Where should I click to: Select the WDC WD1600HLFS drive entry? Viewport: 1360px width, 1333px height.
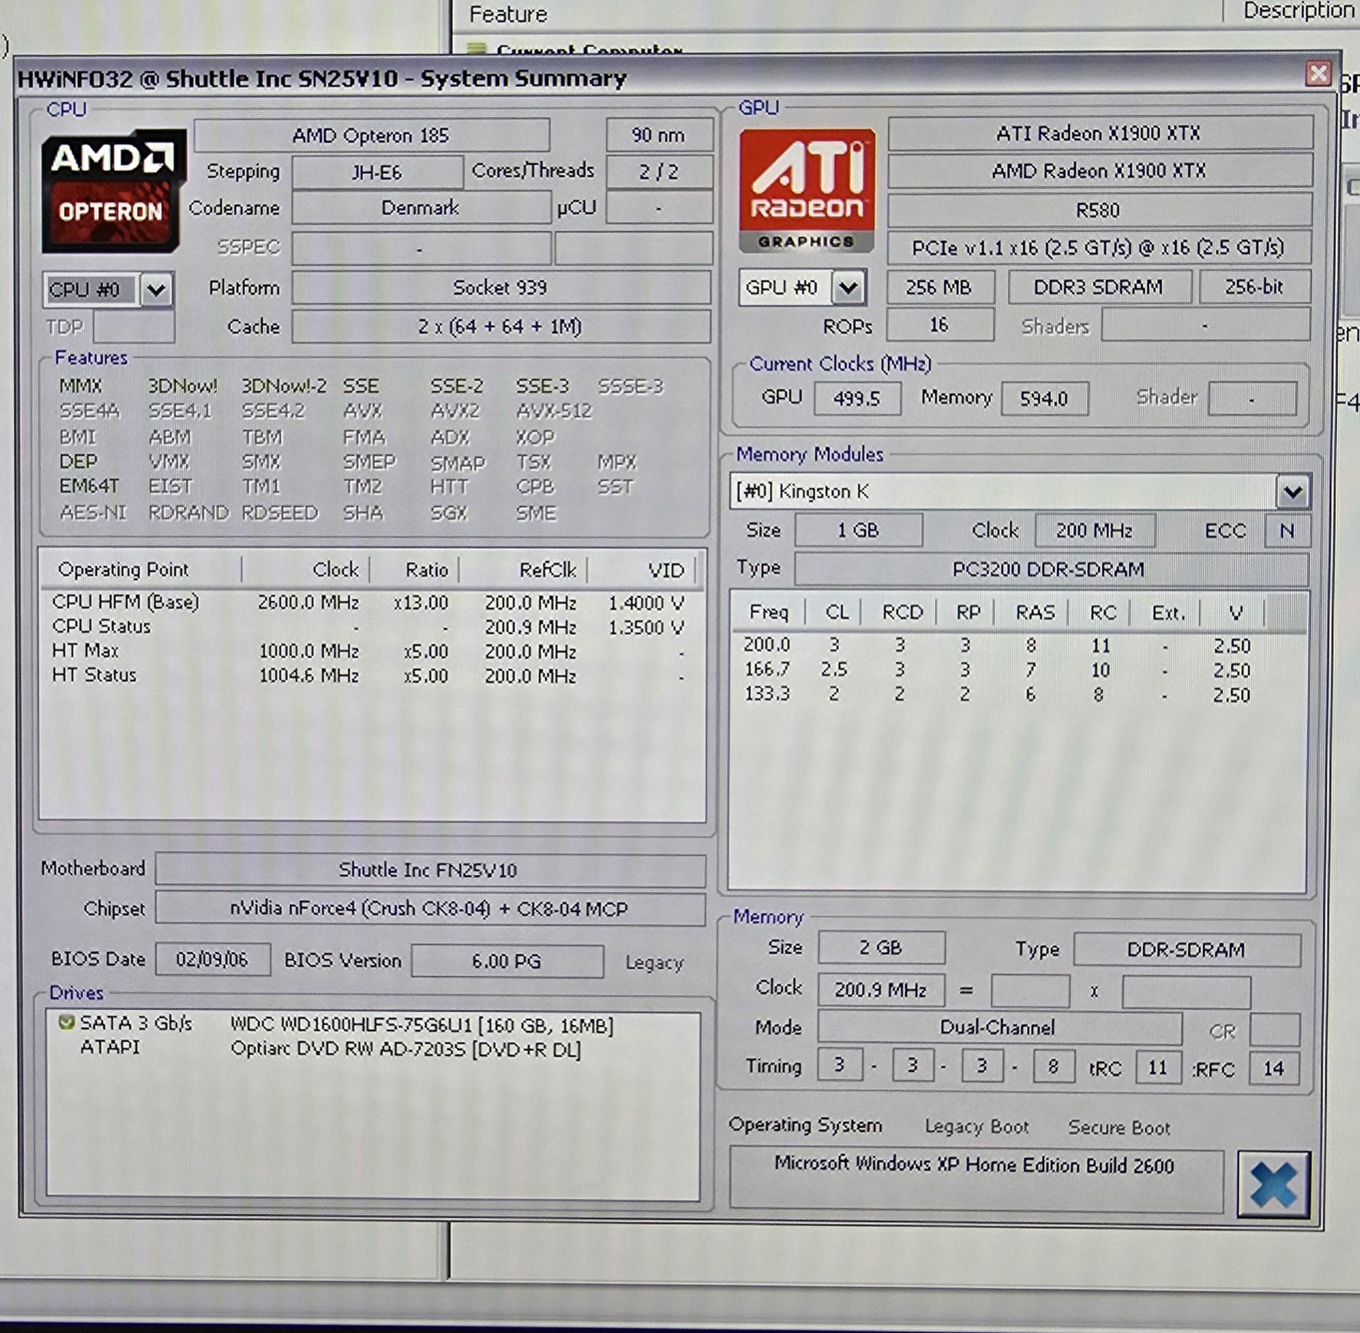click(422, 1025)
